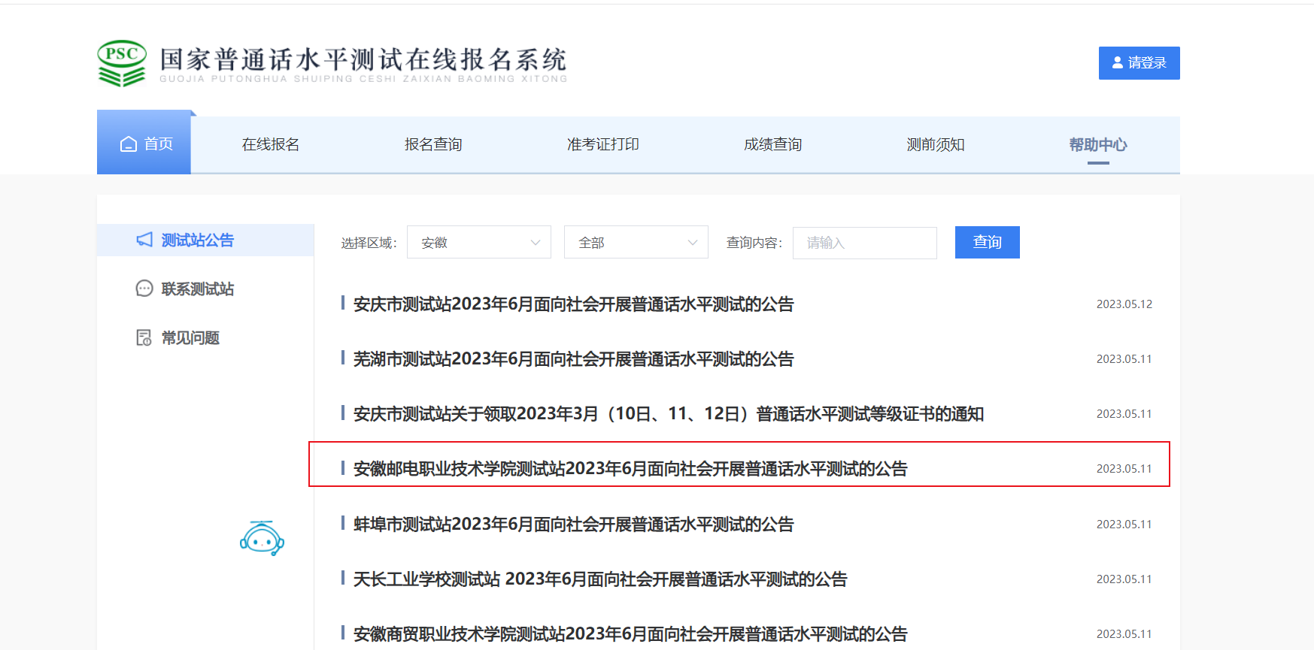Image resolution: width=1314 pixels, height=650 pixels.
Task: Click the megaphone icon beside 测试站公告
Action: tap(144, 240)
